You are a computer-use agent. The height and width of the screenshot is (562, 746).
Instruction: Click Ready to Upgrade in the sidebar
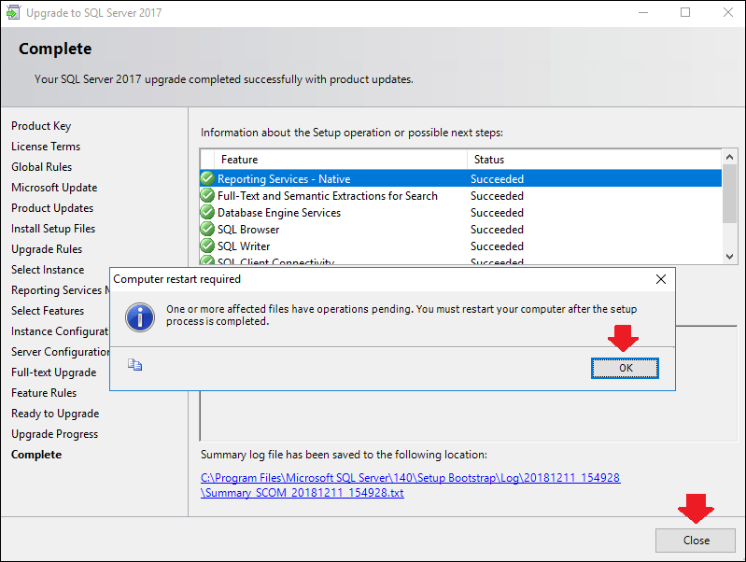tap(55, 414)
